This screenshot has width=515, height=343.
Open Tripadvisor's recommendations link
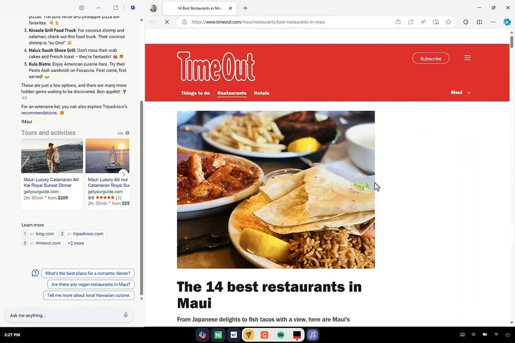75,109
